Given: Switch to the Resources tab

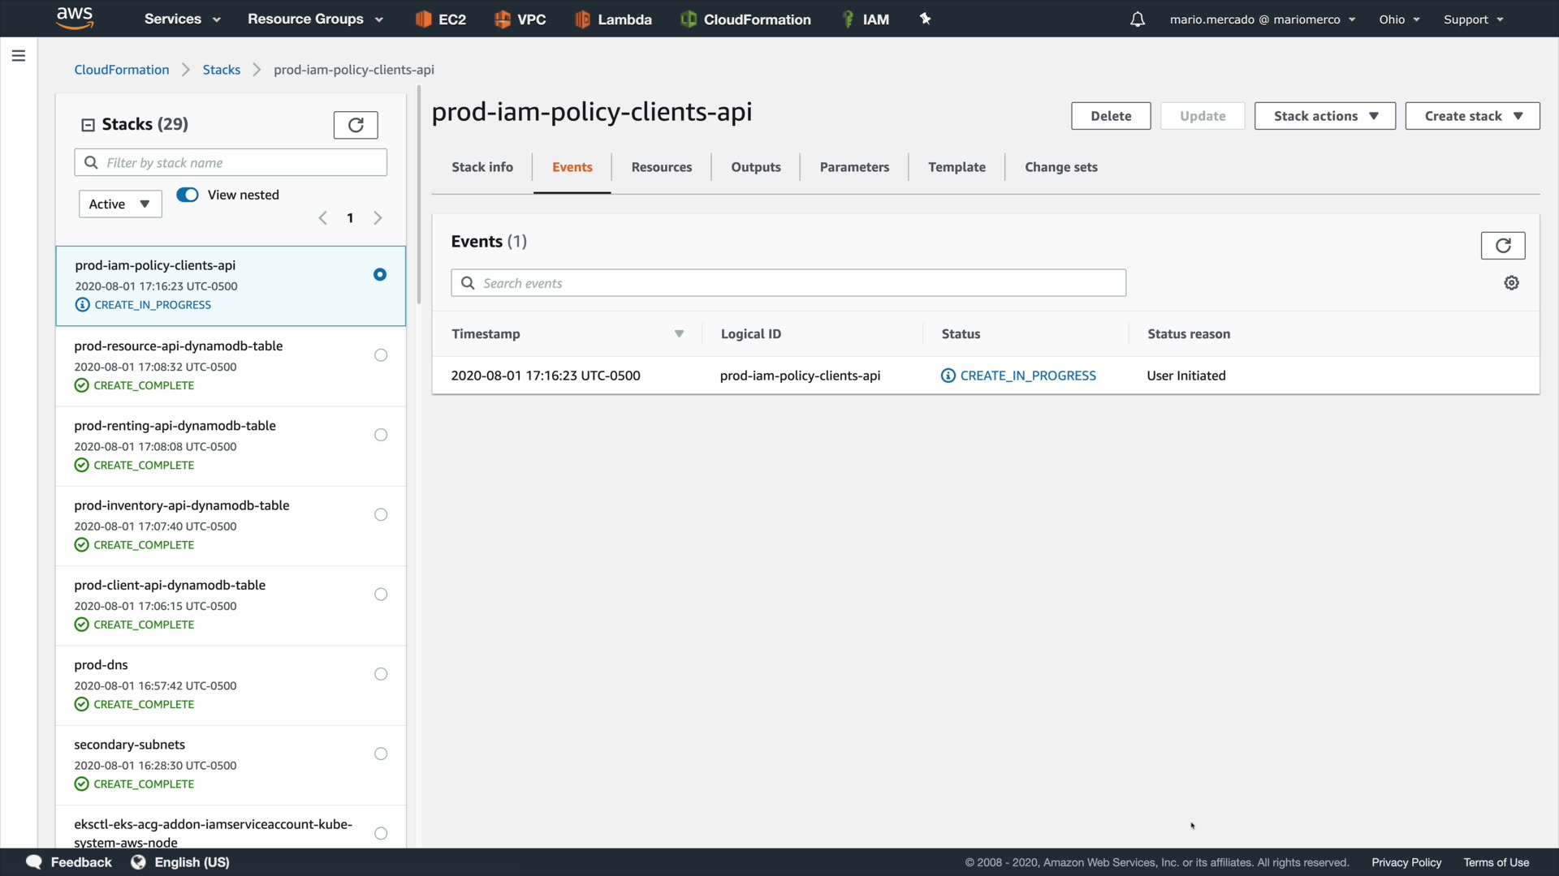Looking at the screenshot, I should [x=661, y=167].
